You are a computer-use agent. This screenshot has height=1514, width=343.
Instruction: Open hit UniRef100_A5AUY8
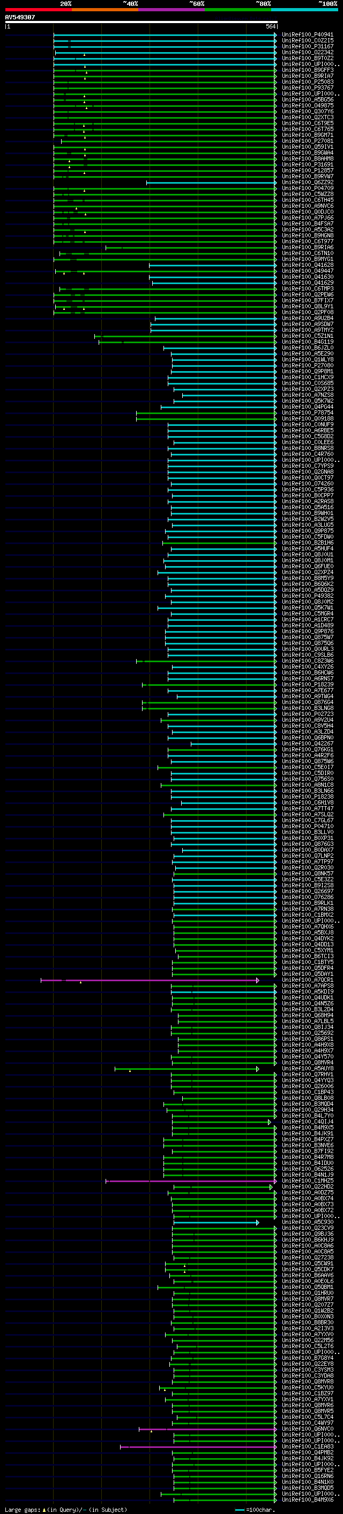pyautogui.click(x=307, y=1068)
